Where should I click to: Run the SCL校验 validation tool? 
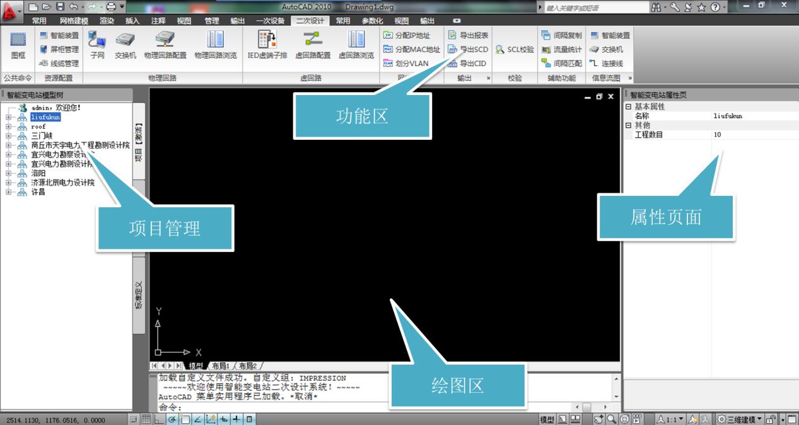(x=514, y=49)
